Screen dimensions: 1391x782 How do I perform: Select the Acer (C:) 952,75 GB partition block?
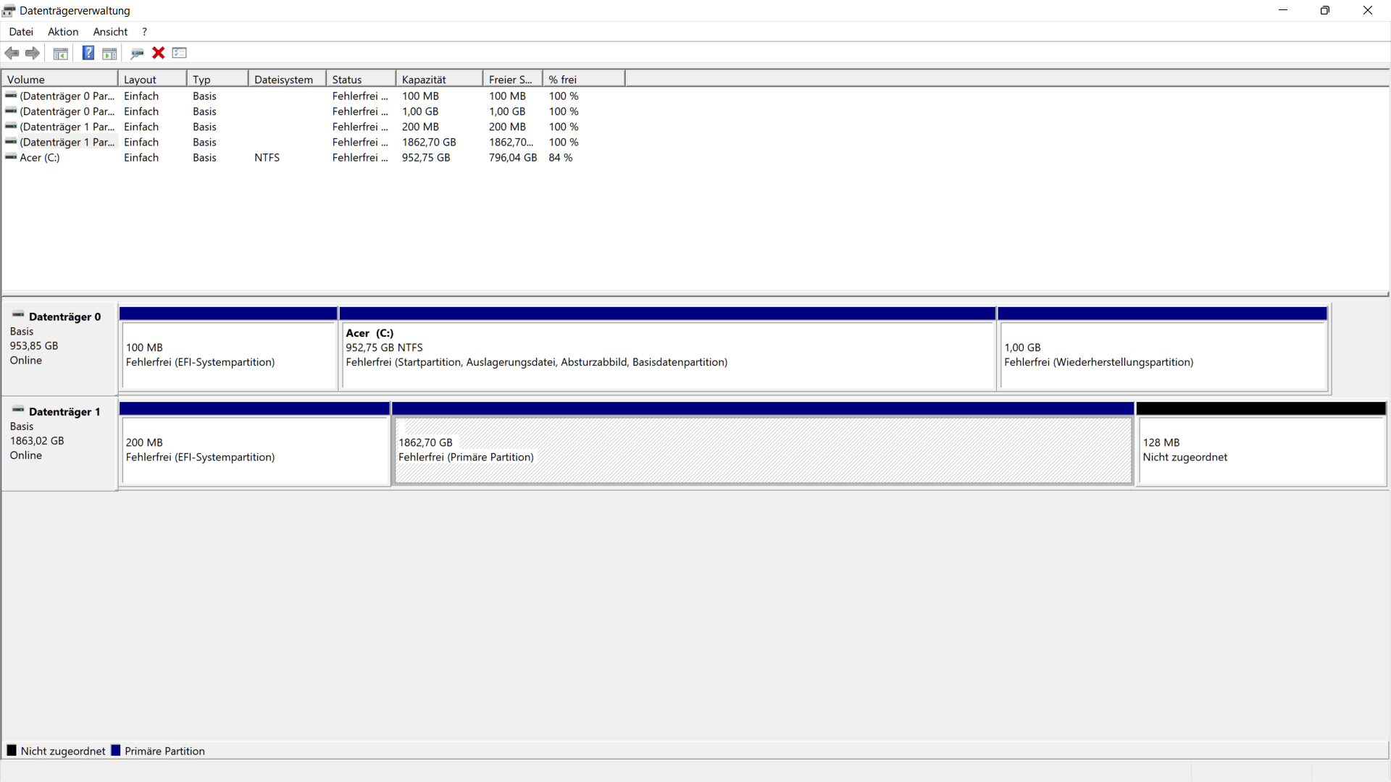[667, 355]
